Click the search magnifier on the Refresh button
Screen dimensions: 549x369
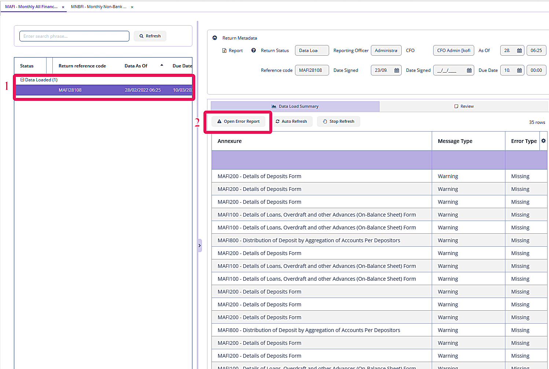pyautogui.click(x=141, y=36)
